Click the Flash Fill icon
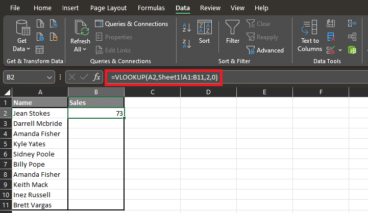The image size is (368, 213). (331, 23)
